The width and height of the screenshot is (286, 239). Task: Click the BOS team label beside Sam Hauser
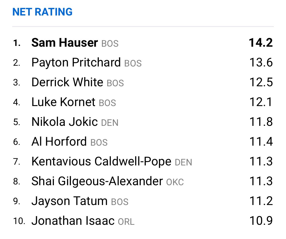(x=110, y=44)
